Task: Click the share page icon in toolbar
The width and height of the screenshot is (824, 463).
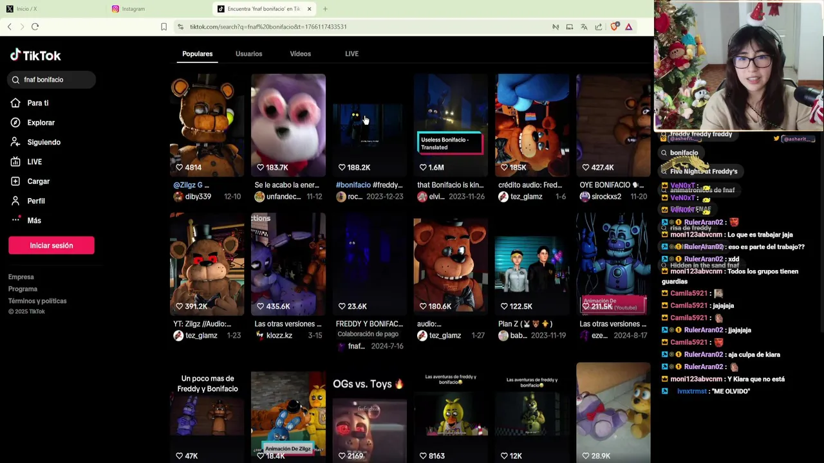Action: click(599, 26)
